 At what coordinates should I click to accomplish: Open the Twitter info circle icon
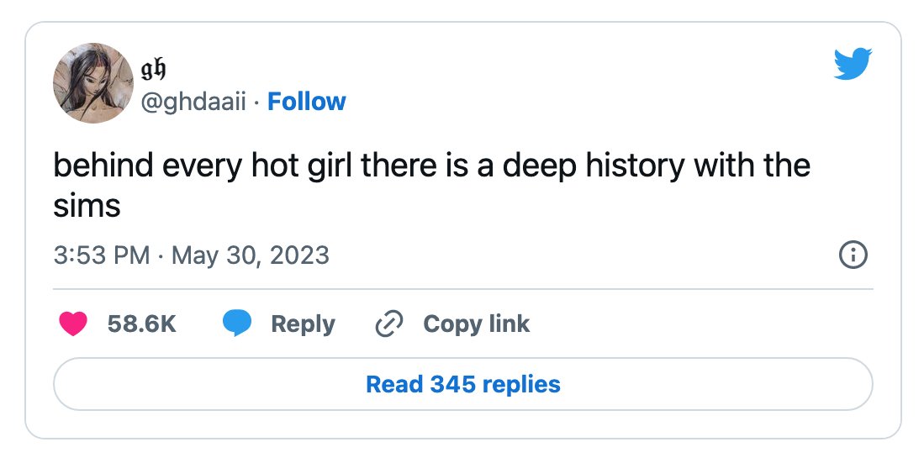[853, 255]
